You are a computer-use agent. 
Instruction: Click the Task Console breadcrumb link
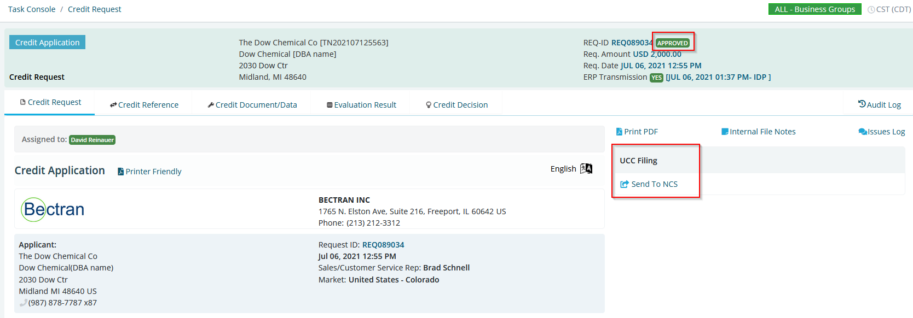pyautogui.click(x=32, y=9)
